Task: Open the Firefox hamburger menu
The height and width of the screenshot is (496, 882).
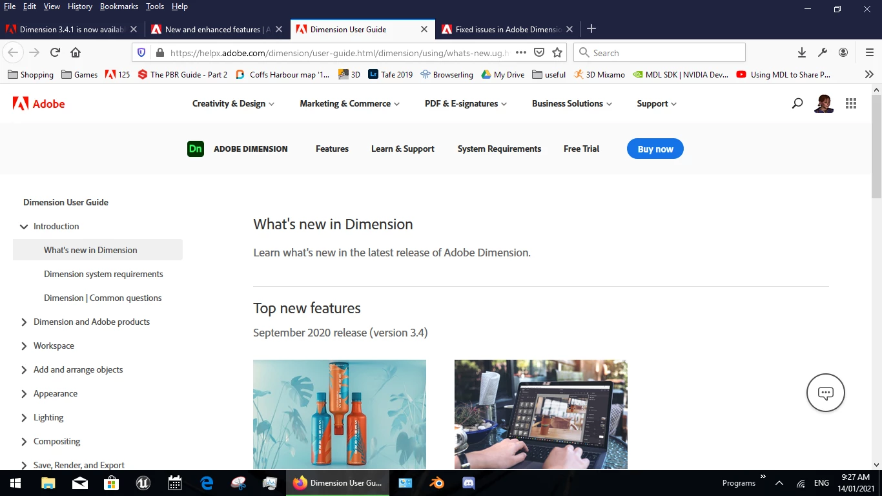Action: 869,52
